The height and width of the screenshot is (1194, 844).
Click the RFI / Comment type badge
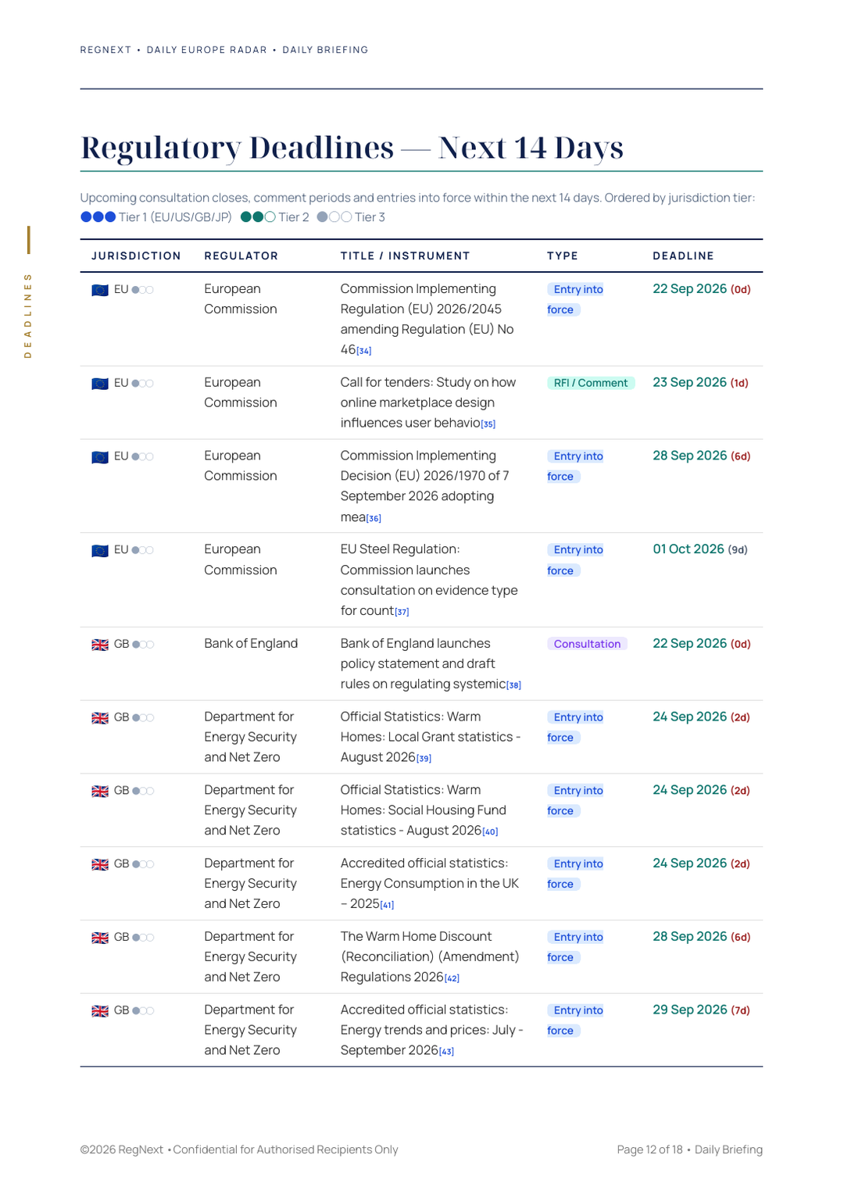[591, 383]
